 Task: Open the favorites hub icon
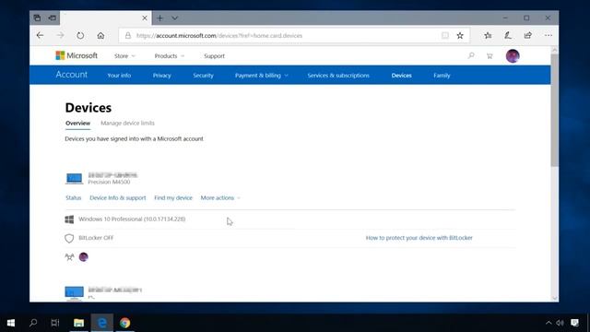[488, 35]
